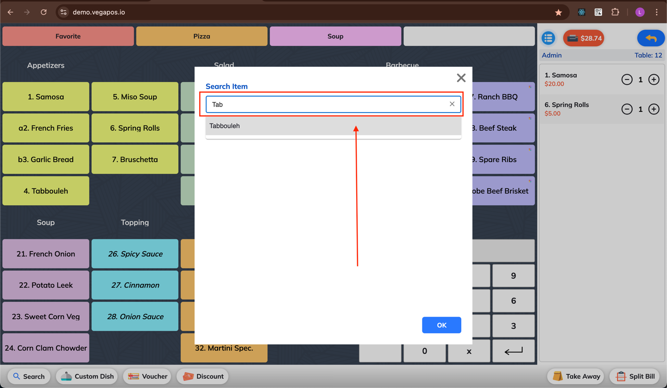Screen dimensions: 667x388
Task: Add 7. Bruschetta item
Action: pyautogui.click(x=135, y=159)
